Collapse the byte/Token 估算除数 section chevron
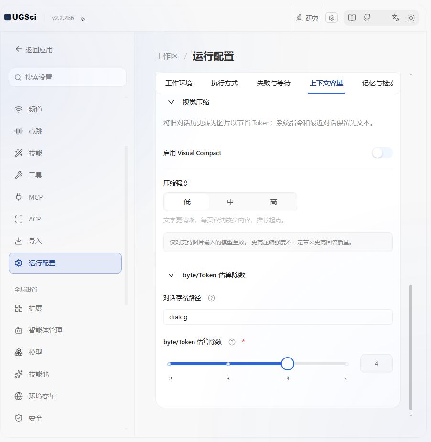Screen dimensions: 431x442 (x=171, y=275)
